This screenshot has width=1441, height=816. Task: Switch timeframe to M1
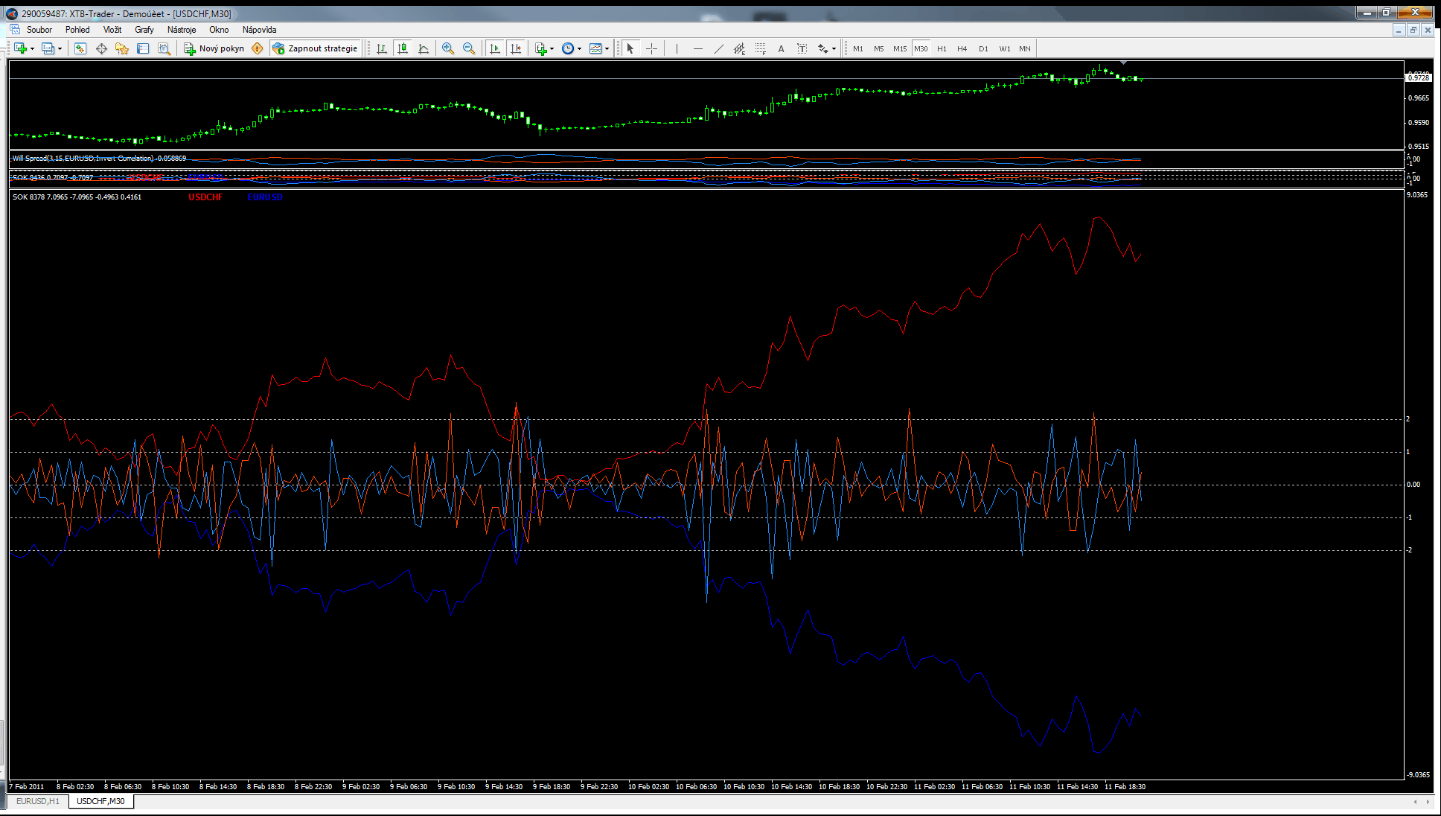pos(858,48)
